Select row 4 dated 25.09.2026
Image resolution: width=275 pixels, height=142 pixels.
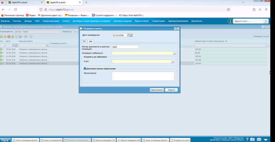[x=133, y=60]
